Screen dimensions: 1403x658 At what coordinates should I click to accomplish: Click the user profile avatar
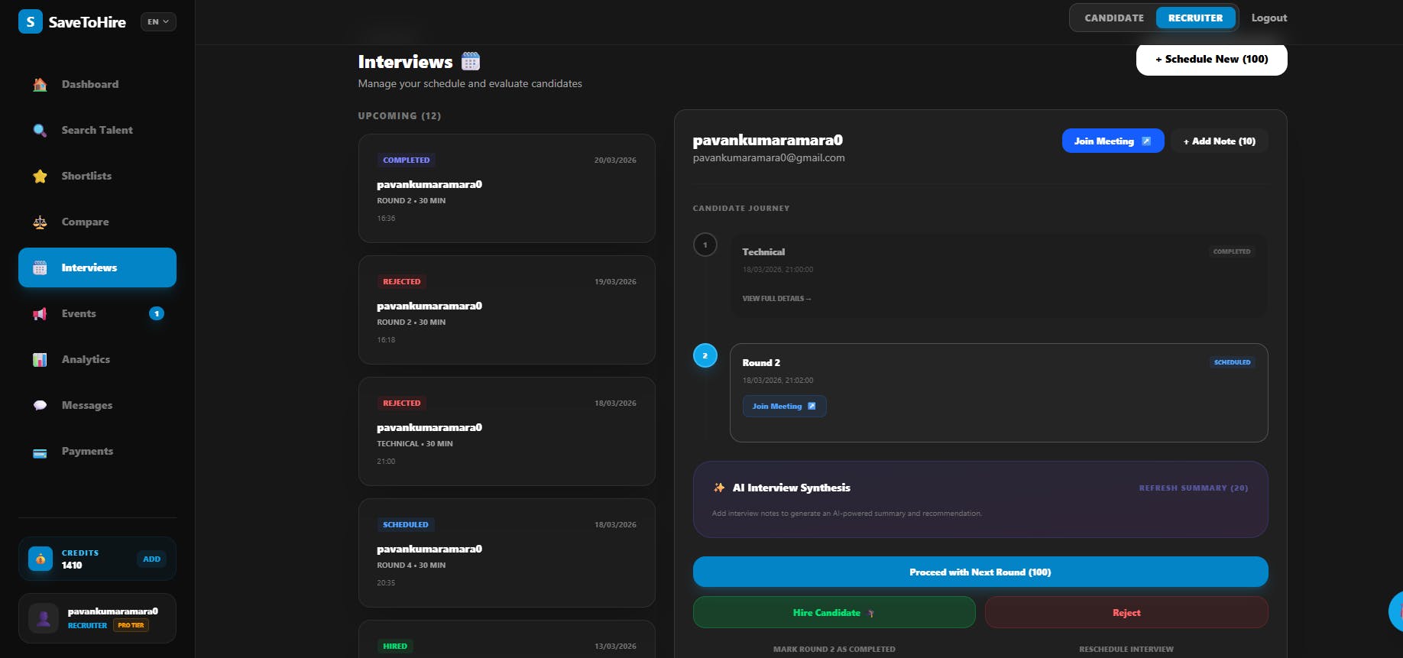coord(44,617)
